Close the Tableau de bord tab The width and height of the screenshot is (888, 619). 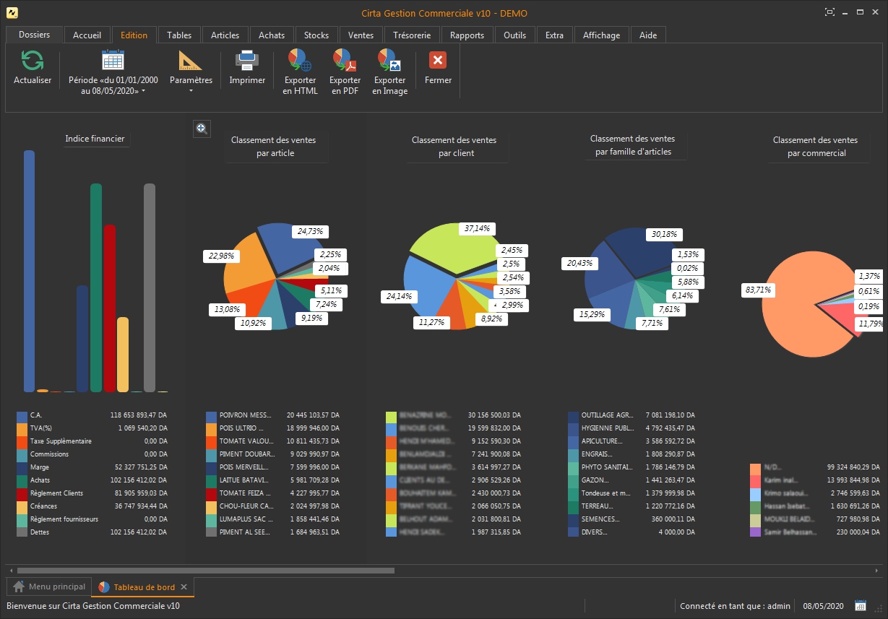[x=184, y=587]
